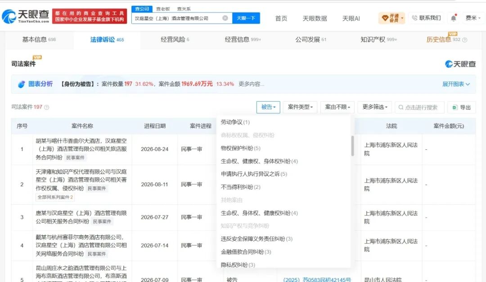
Task: Click the 天眼一下 search button
Action: point(246,18)
